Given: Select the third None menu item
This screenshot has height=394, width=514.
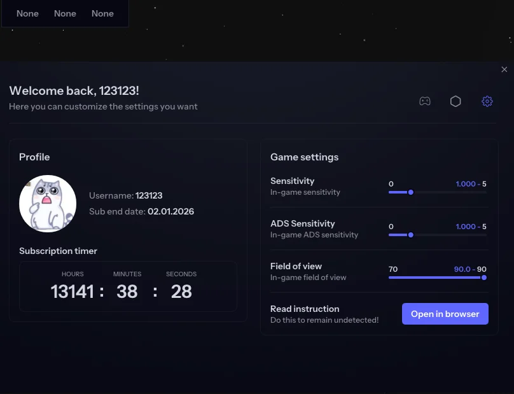Looking at the screenshot, I should (x=102, y=13).
